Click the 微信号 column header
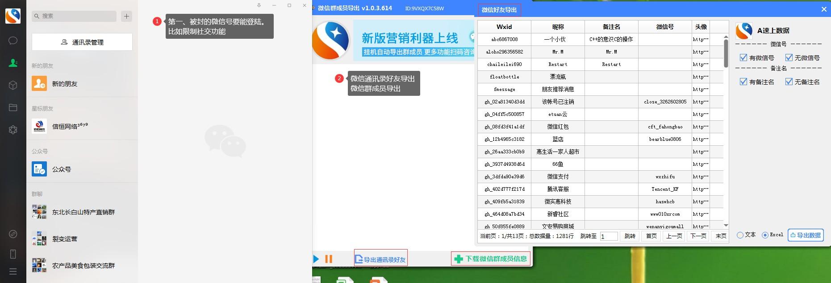The image size is (831, 283). click(x=665, y=27)
